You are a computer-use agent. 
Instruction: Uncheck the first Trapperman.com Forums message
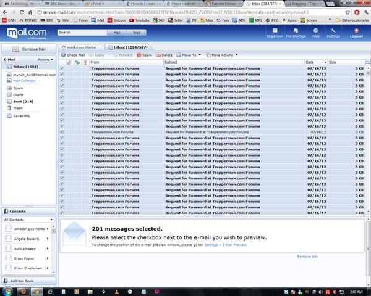(62, 68)
